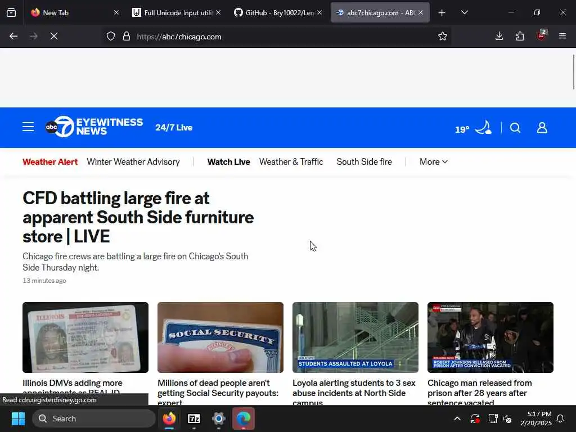Open Settings gear in taskbar
Viewport: 576px width, 432px height.
(x=219, y=418)
